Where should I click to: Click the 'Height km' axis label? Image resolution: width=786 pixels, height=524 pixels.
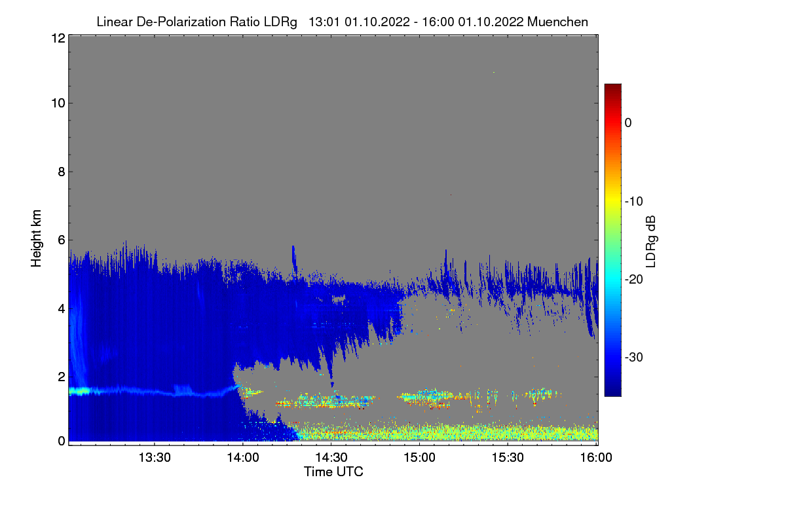point(36,238)
